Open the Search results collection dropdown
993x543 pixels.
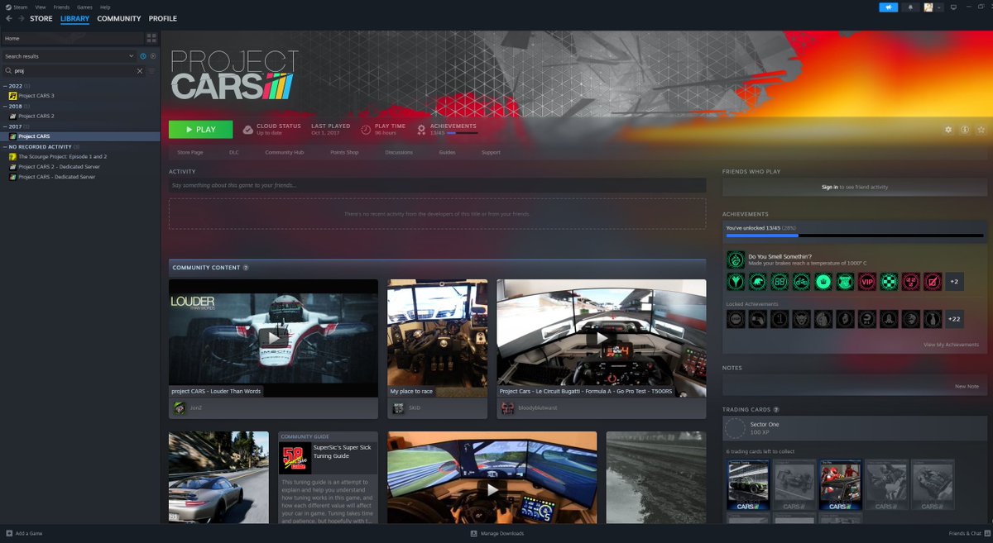(x=69, y=56)
